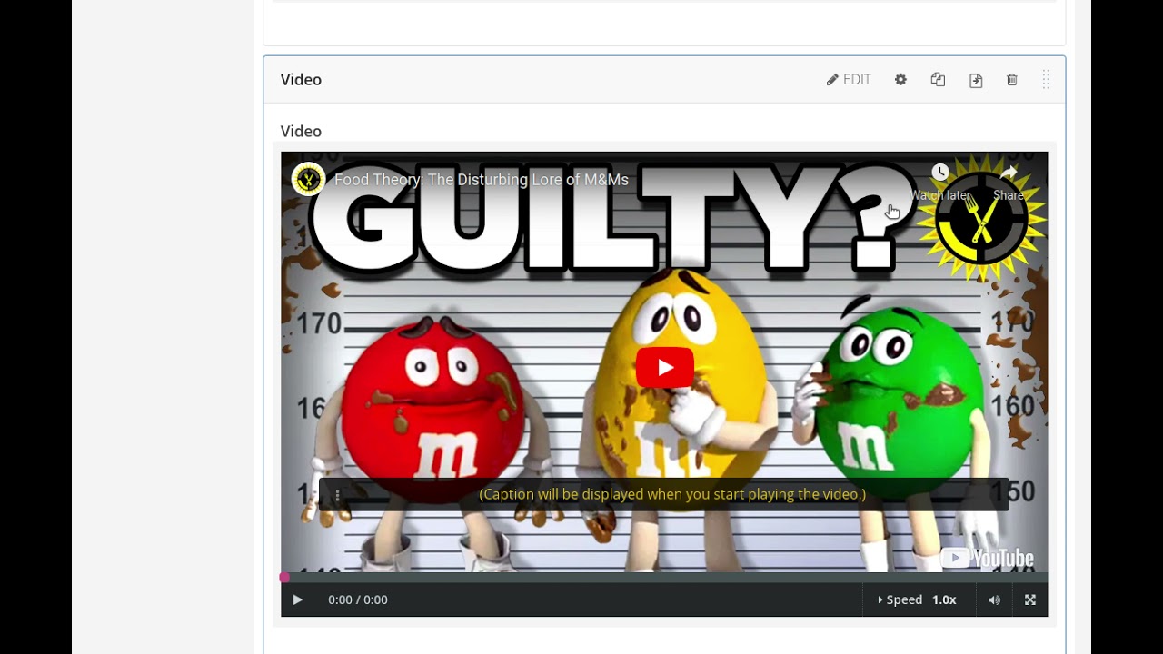This screenshot has width=1163, height=654.
Task: Click the caption options dots icon
Action: coord(337,495)
